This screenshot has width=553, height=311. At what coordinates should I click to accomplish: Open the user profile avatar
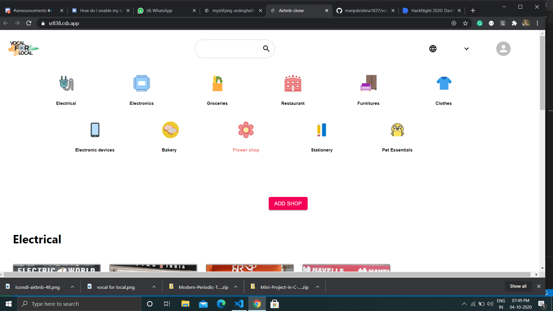(503, 49)
